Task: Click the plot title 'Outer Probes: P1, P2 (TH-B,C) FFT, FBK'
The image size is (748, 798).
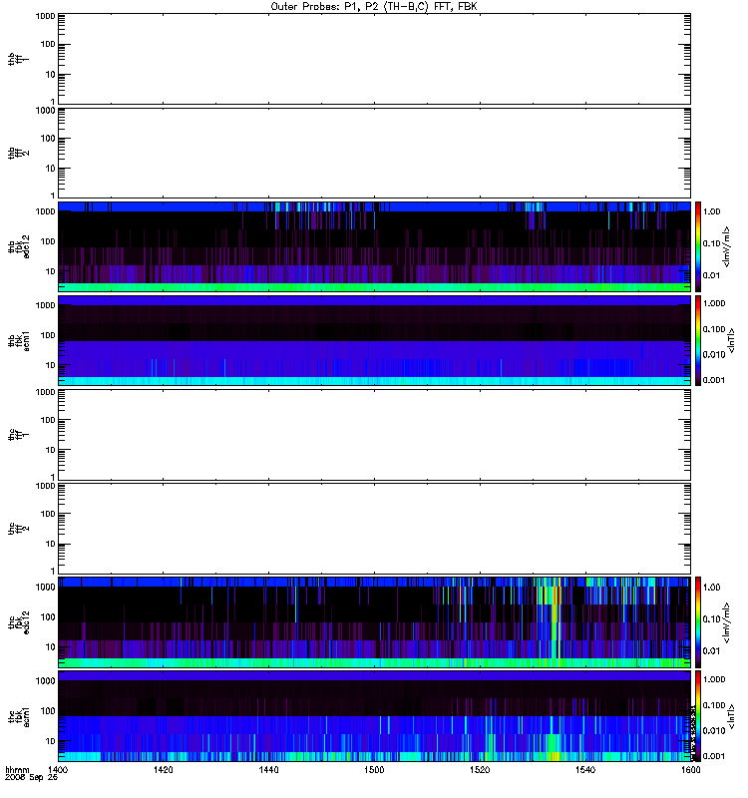Action: pos(374,7)
